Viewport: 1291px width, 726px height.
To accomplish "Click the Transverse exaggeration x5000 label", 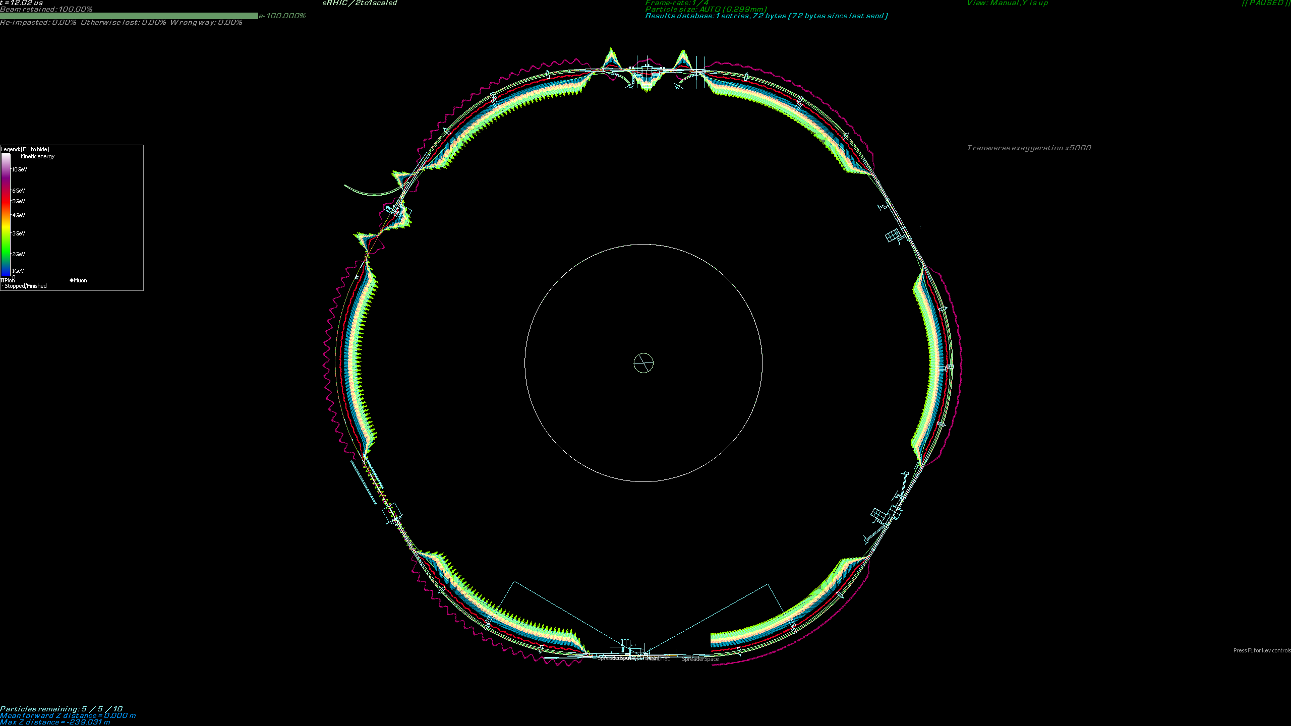I will [x=1029, y=148].
